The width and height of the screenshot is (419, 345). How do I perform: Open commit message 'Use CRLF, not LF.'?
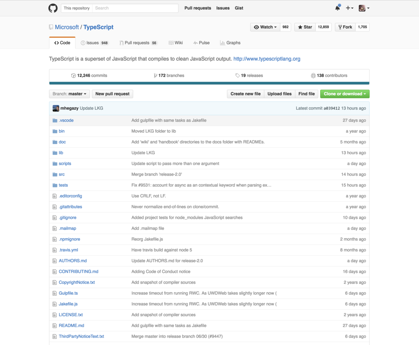pos(149,196)
